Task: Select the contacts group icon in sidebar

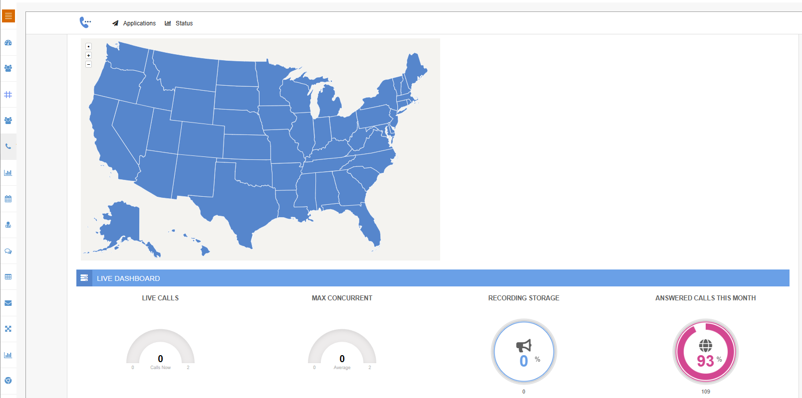Action: 8,68
